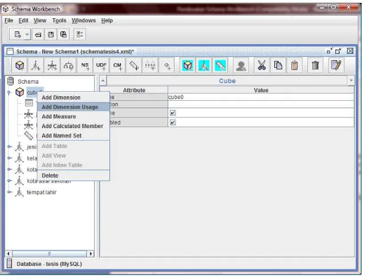Maximize the Schema internal frame
Screen dimensions: 365x279
[x=338, y=51]
